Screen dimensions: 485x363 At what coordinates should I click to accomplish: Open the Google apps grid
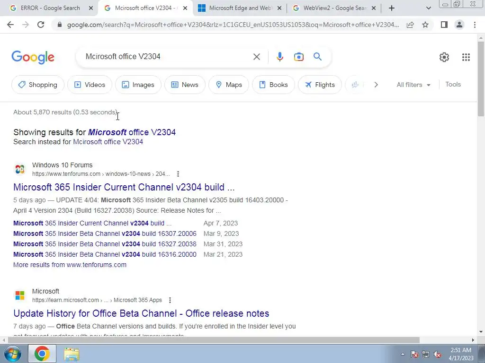click(x=466, y=57)
